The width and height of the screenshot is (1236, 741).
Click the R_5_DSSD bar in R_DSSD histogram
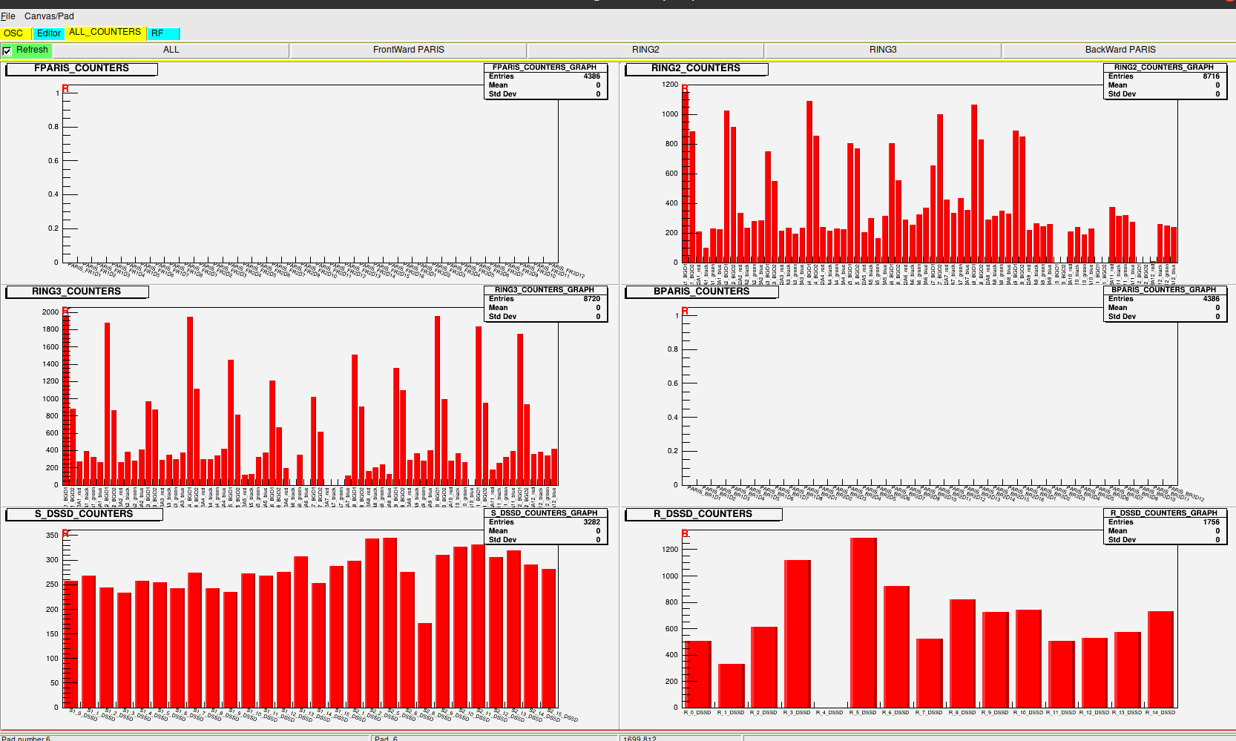pyautogui.click(x=863, y=622)
